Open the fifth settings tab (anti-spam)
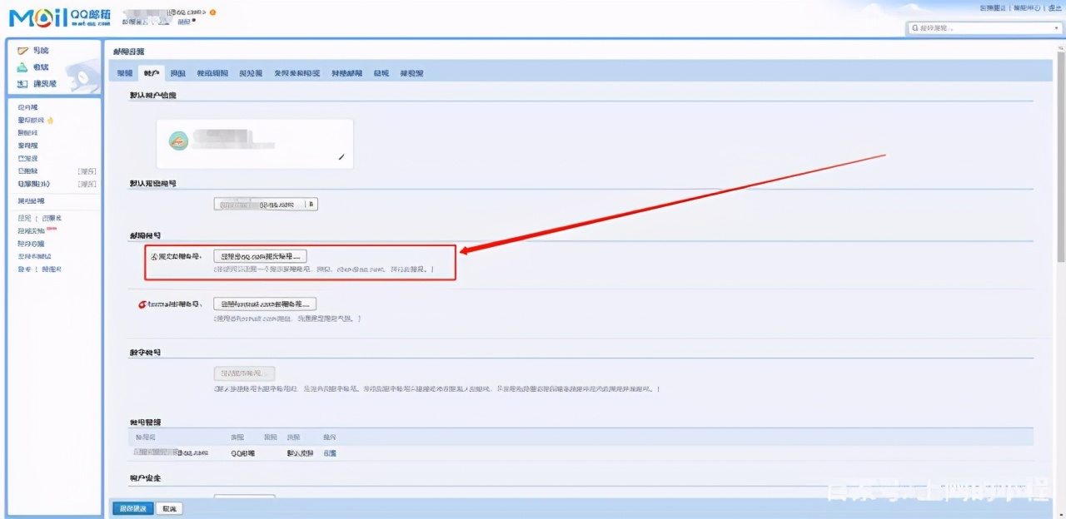 coord(251,73)
